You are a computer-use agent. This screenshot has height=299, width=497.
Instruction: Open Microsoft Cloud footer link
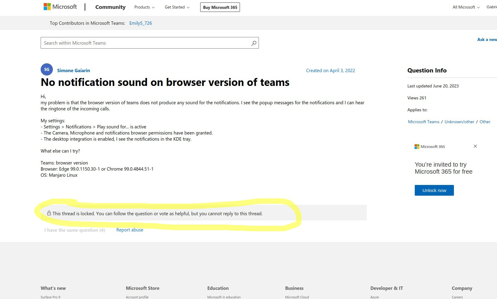pos(297,297)
